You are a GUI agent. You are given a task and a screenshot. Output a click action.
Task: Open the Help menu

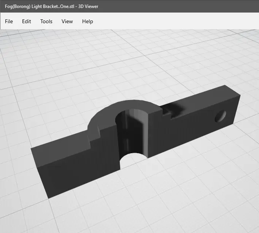(x=87, y=21)
